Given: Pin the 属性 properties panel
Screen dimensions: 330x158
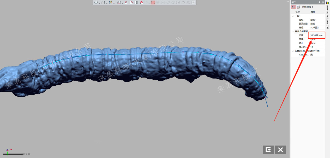Looking at the screenshot, I should point(319,2).
